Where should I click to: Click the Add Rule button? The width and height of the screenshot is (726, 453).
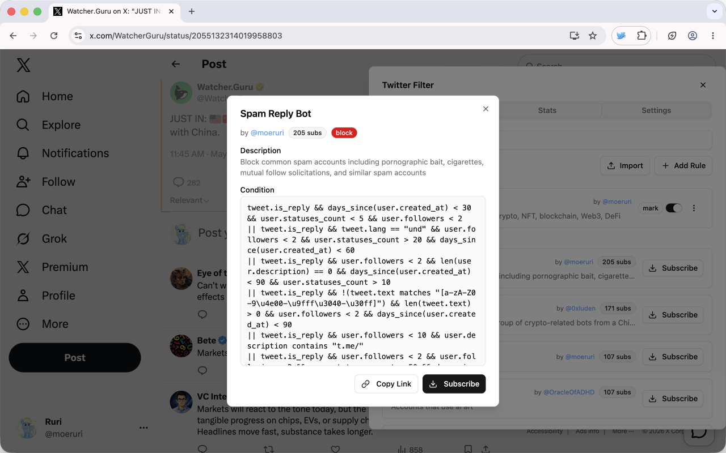pyautogui.click(x=683, y=165)
